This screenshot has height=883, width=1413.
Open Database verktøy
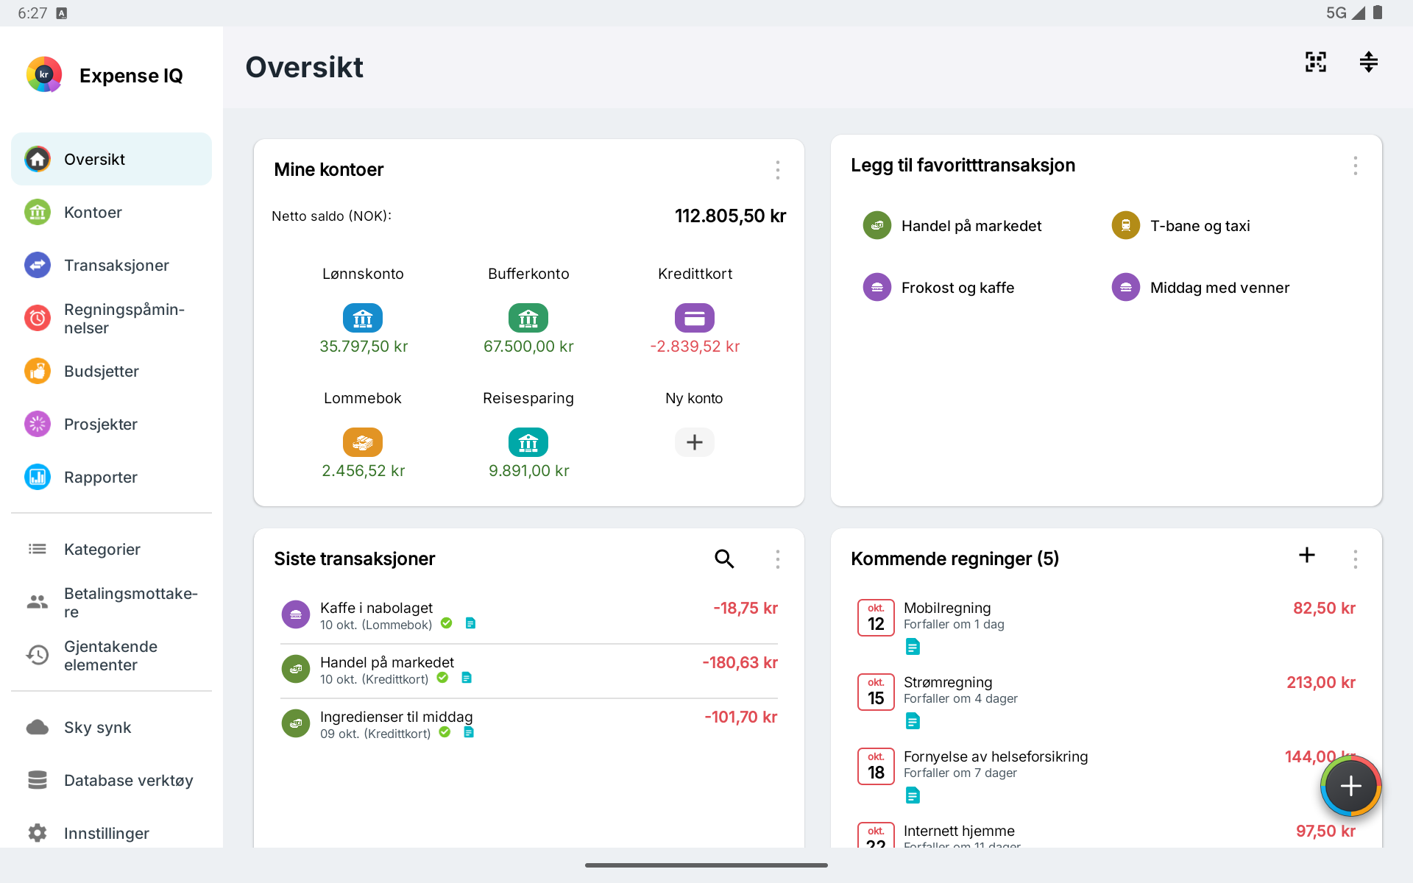tap(111, 780)
